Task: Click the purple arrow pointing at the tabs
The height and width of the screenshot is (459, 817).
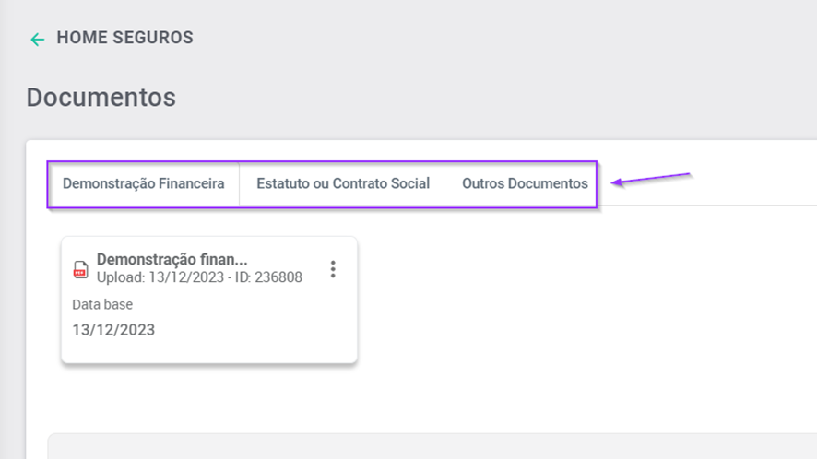Action: click(x=652, y=179)
